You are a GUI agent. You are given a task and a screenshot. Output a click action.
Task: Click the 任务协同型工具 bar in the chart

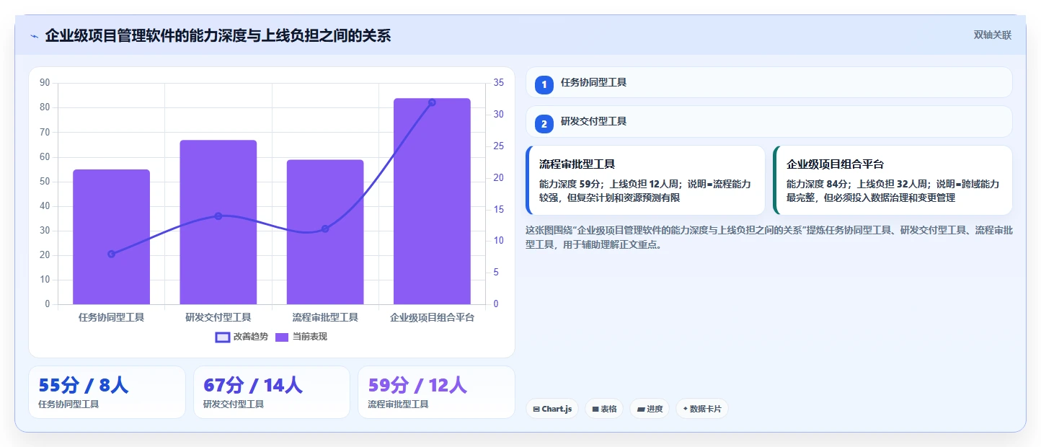pyautogui.click(x=111, y=236)
